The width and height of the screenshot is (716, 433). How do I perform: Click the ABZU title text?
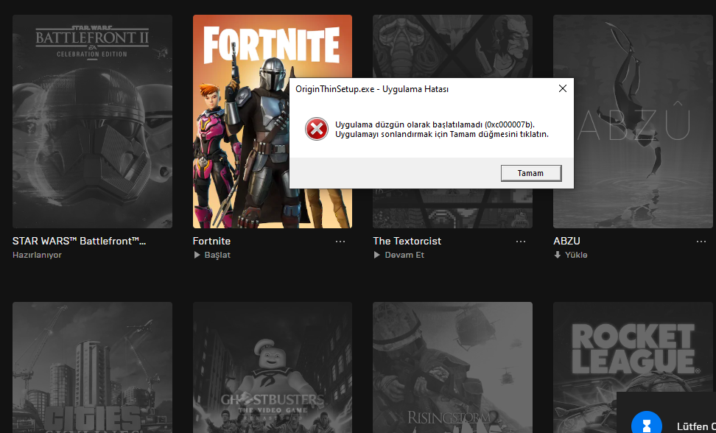point(566,241)
